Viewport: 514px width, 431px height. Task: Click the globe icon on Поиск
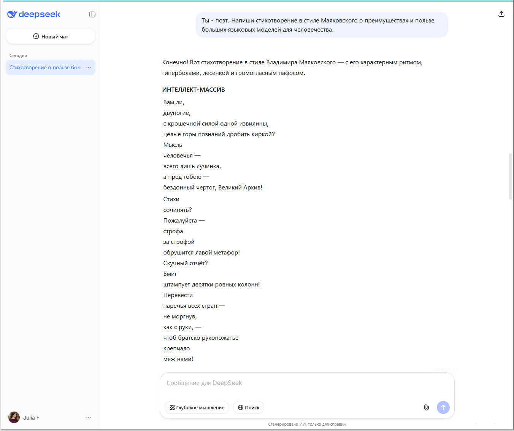click(241, 407)
